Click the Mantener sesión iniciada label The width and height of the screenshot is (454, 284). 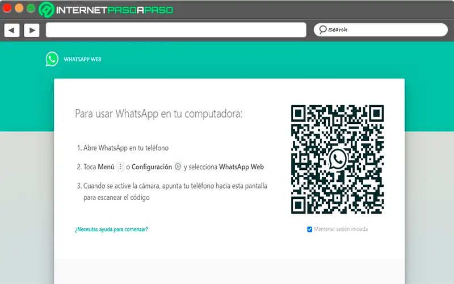point(341,229)
